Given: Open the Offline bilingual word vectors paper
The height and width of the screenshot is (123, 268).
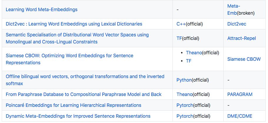Looking at the screenshot, I should (85, 76).
